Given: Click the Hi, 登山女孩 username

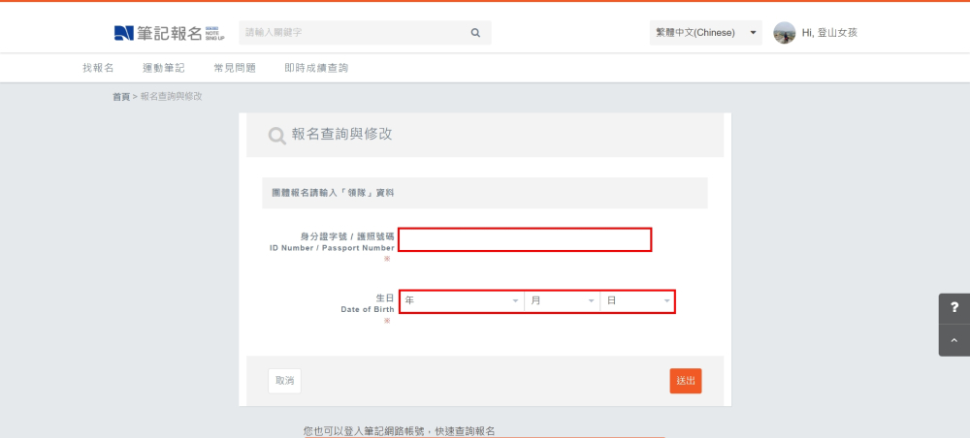Looking at the screenshot, I should tap(829, 33).
